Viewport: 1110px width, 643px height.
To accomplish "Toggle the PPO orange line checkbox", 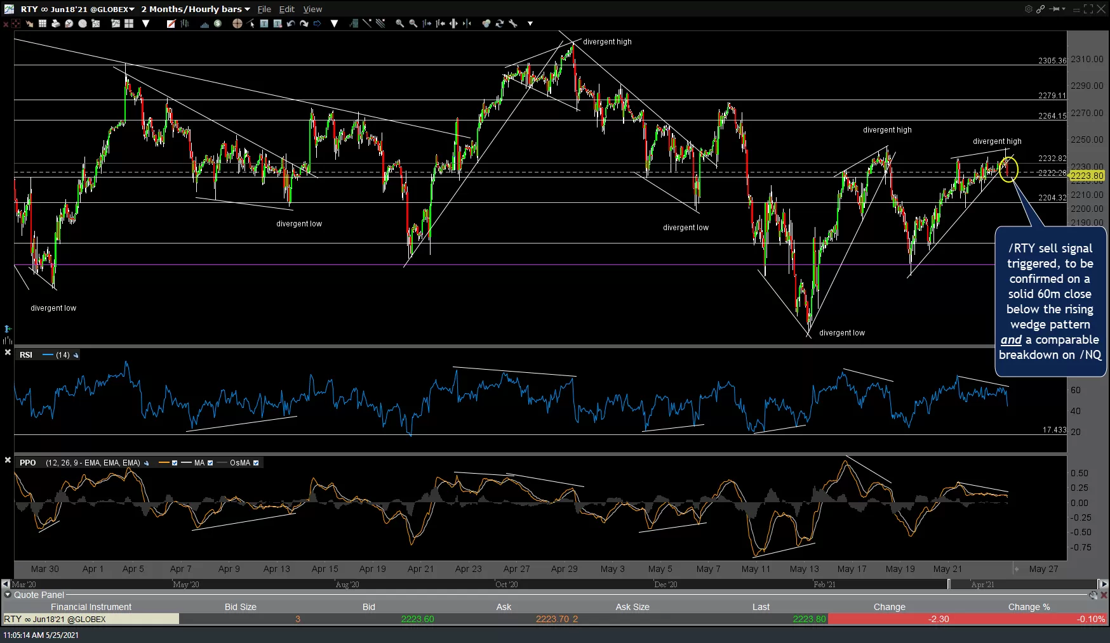I will [x=175, y=463].
